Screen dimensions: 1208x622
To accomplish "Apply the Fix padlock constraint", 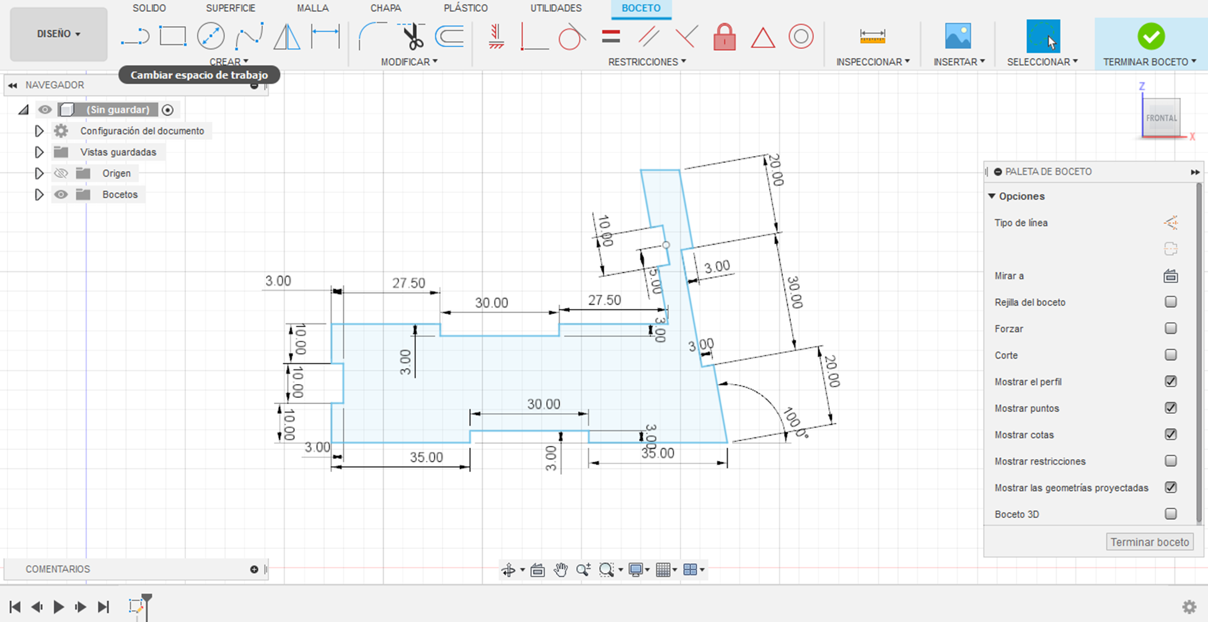I will tap(725, 37).
